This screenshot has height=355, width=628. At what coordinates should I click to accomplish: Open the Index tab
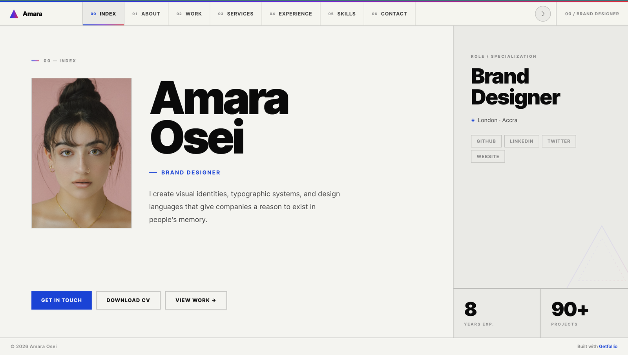(x=103, y=14)
